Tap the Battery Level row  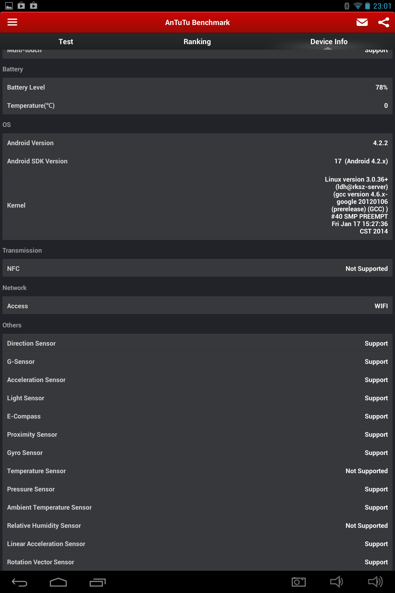tap(197, 87)
